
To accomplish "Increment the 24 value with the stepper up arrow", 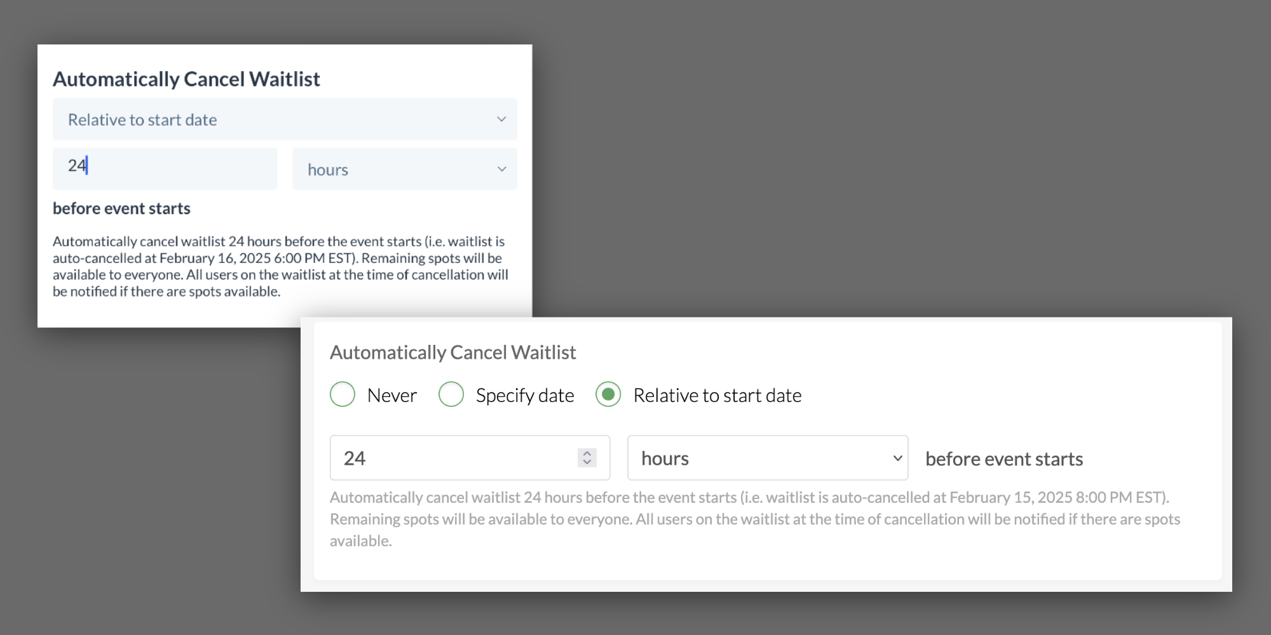I will [x=587, y=453].
